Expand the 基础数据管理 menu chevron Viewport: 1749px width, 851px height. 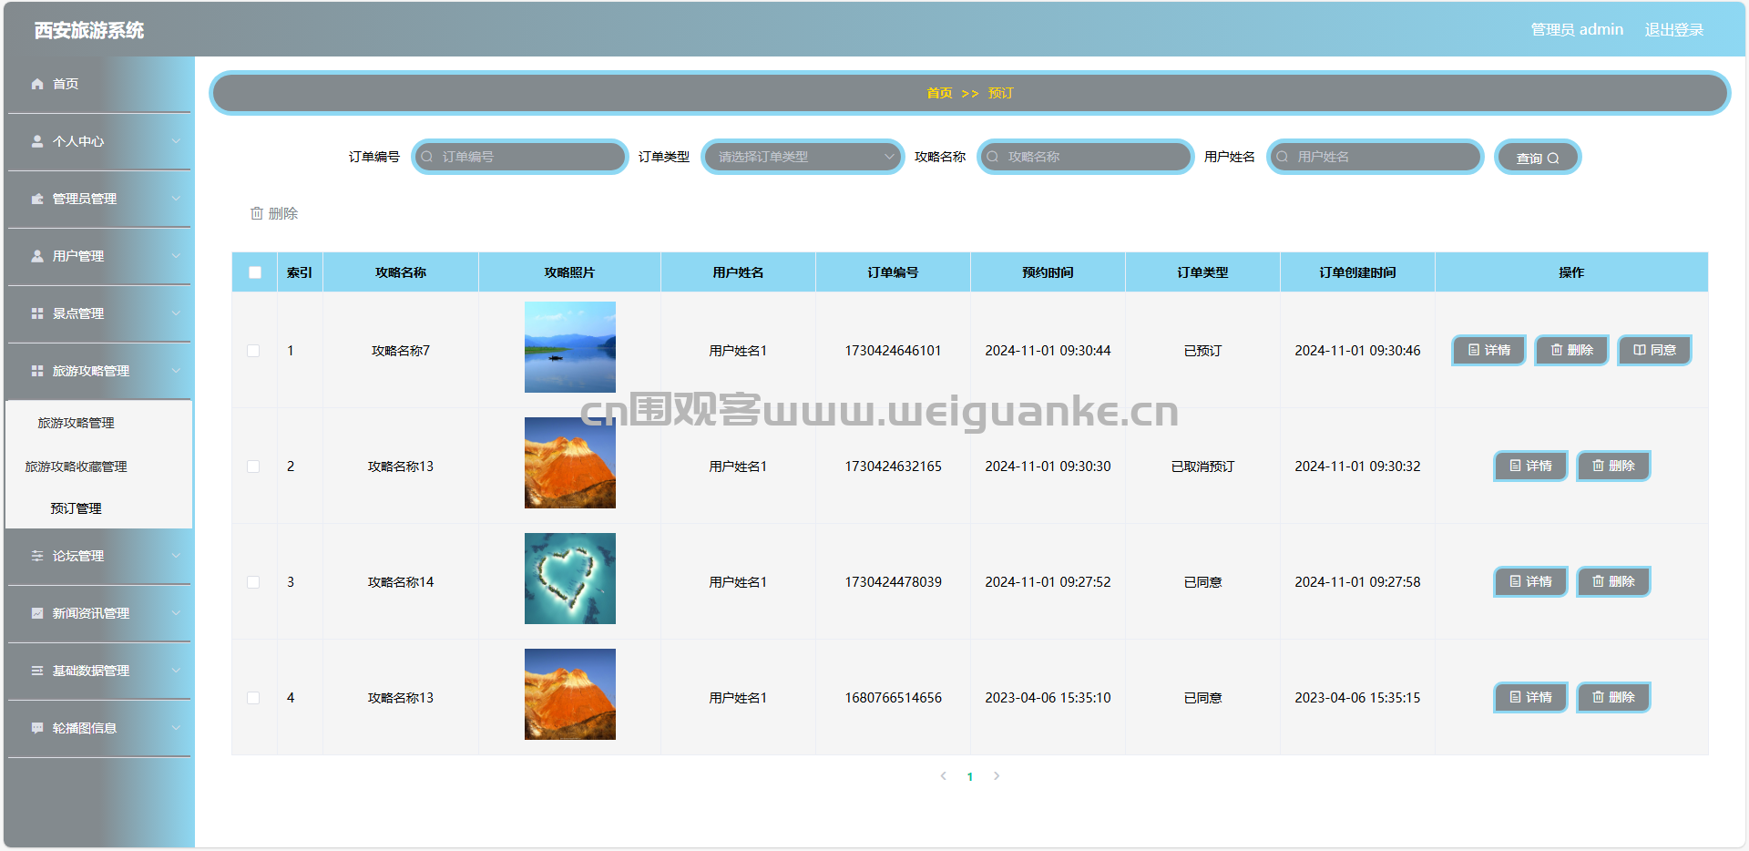176,671
